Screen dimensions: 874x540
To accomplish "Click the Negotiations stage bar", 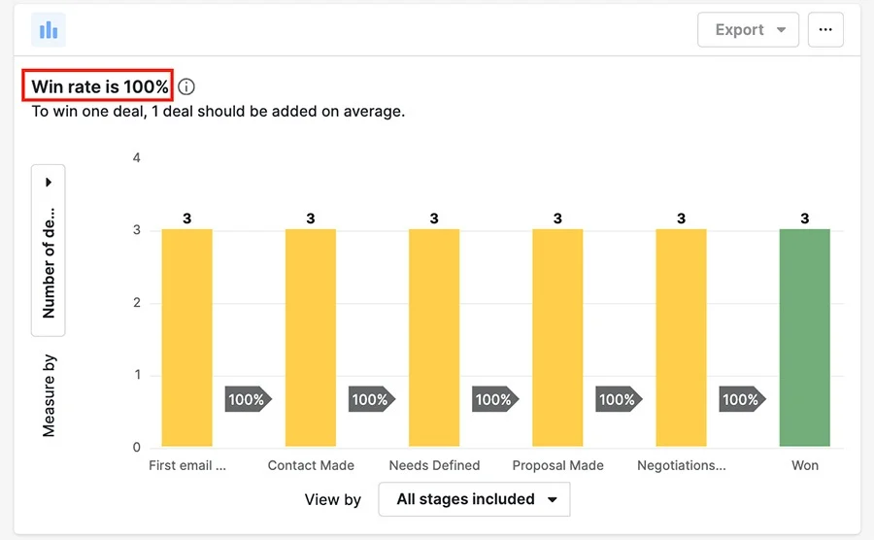I will pos(681,338).
